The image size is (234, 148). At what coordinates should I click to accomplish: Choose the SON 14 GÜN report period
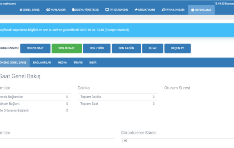pyautogui.click(x=126, y=48)
